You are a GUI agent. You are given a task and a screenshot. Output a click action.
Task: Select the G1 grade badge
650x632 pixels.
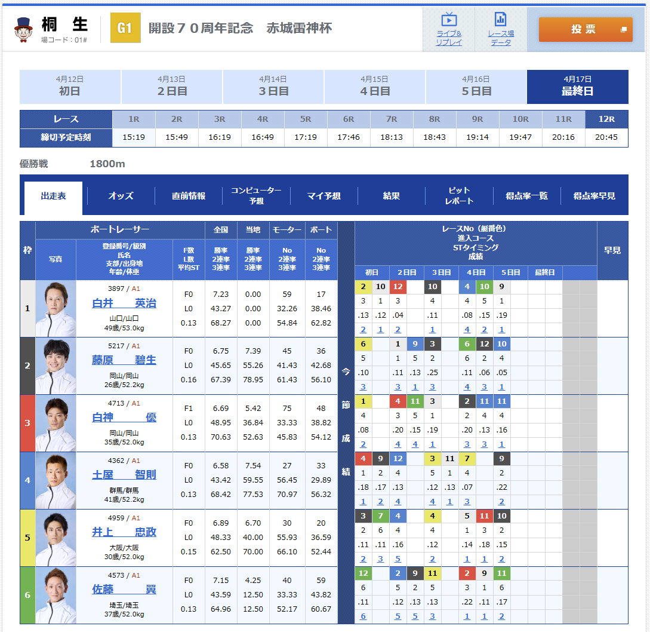click(x=125, y=28)
